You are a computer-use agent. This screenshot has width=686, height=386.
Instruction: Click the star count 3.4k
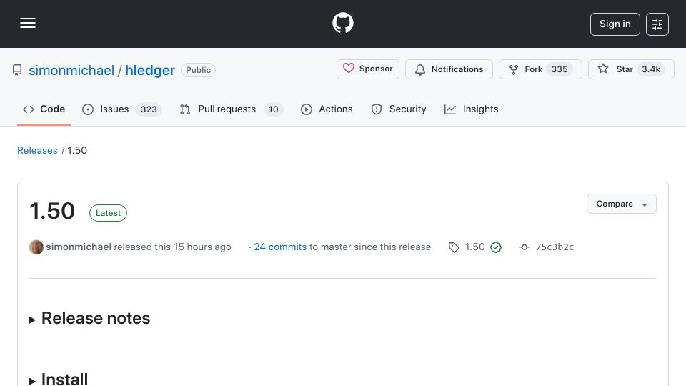(x=651, y=69)
